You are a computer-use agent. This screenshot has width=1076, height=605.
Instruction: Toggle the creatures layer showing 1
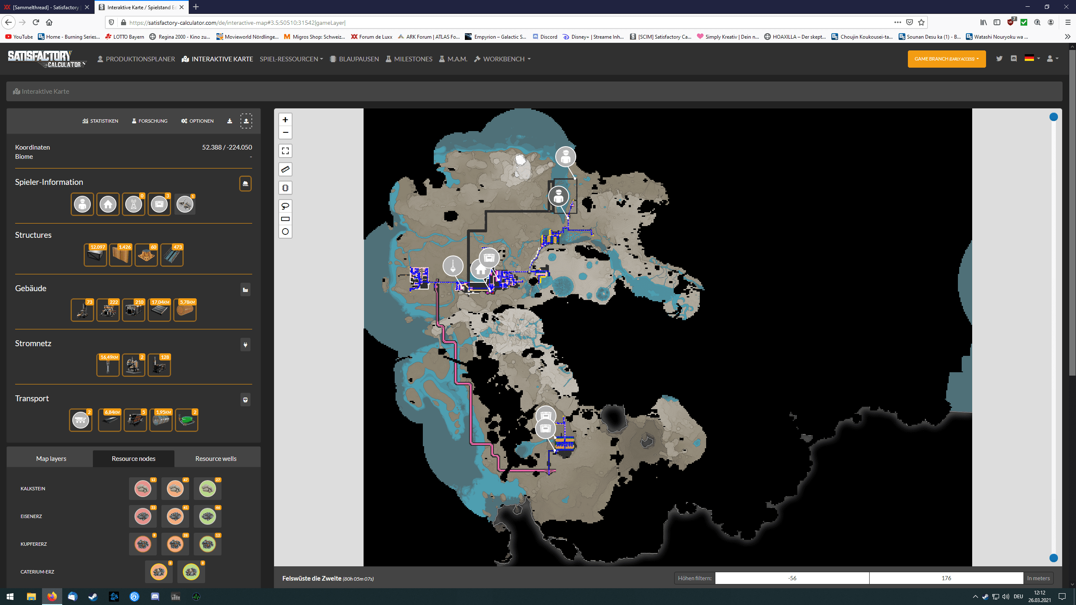(185, 205)
